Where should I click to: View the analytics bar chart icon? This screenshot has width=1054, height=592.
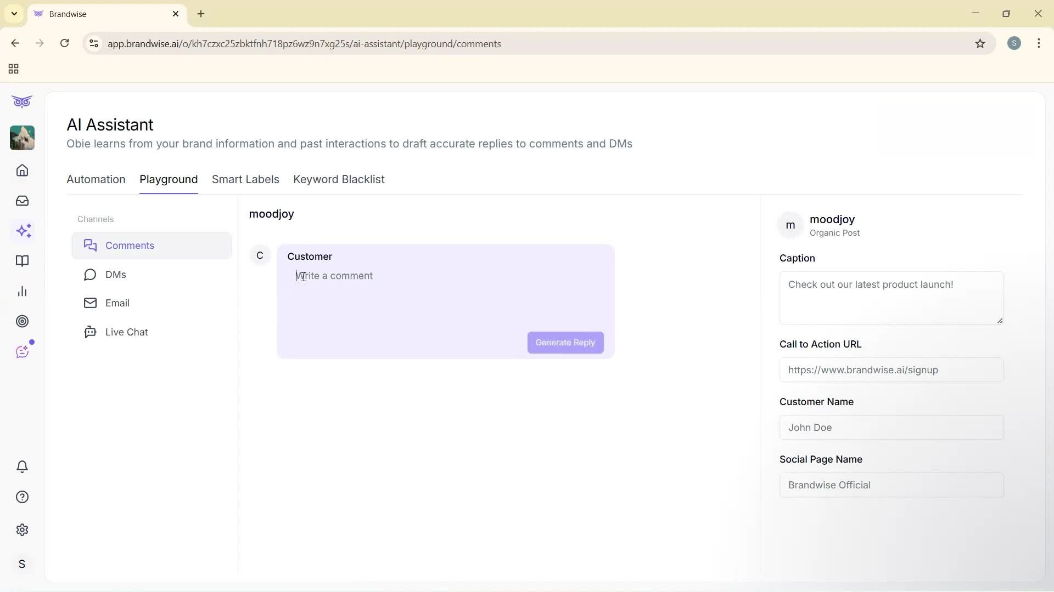(22, 291)
